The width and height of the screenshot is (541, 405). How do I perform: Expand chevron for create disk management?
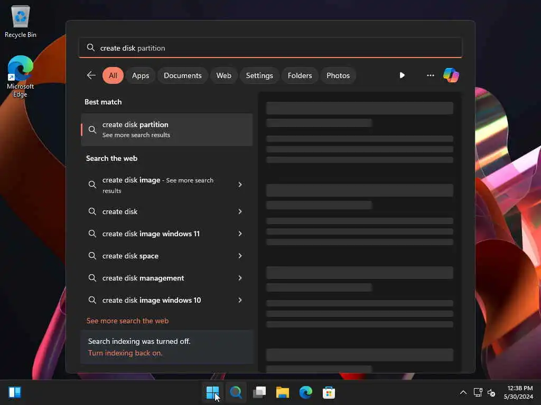[240, 278]
